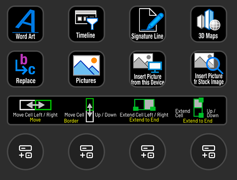Select Insert Picture from this Device
Viewport: 237px width, 180px height.
147,69
